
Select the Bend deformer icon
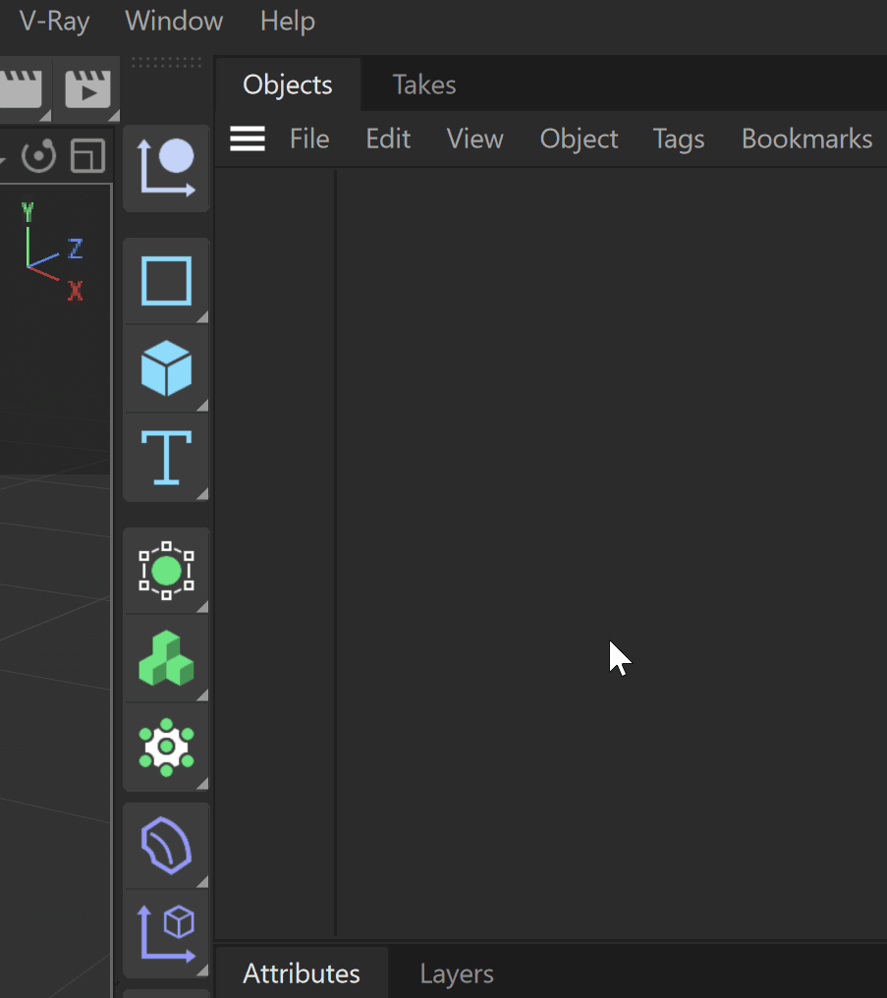pos(166,845)
